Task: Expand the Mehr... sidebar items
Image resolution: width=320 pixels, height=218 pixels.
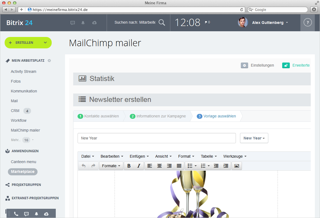Action: [x=22, y=140]
